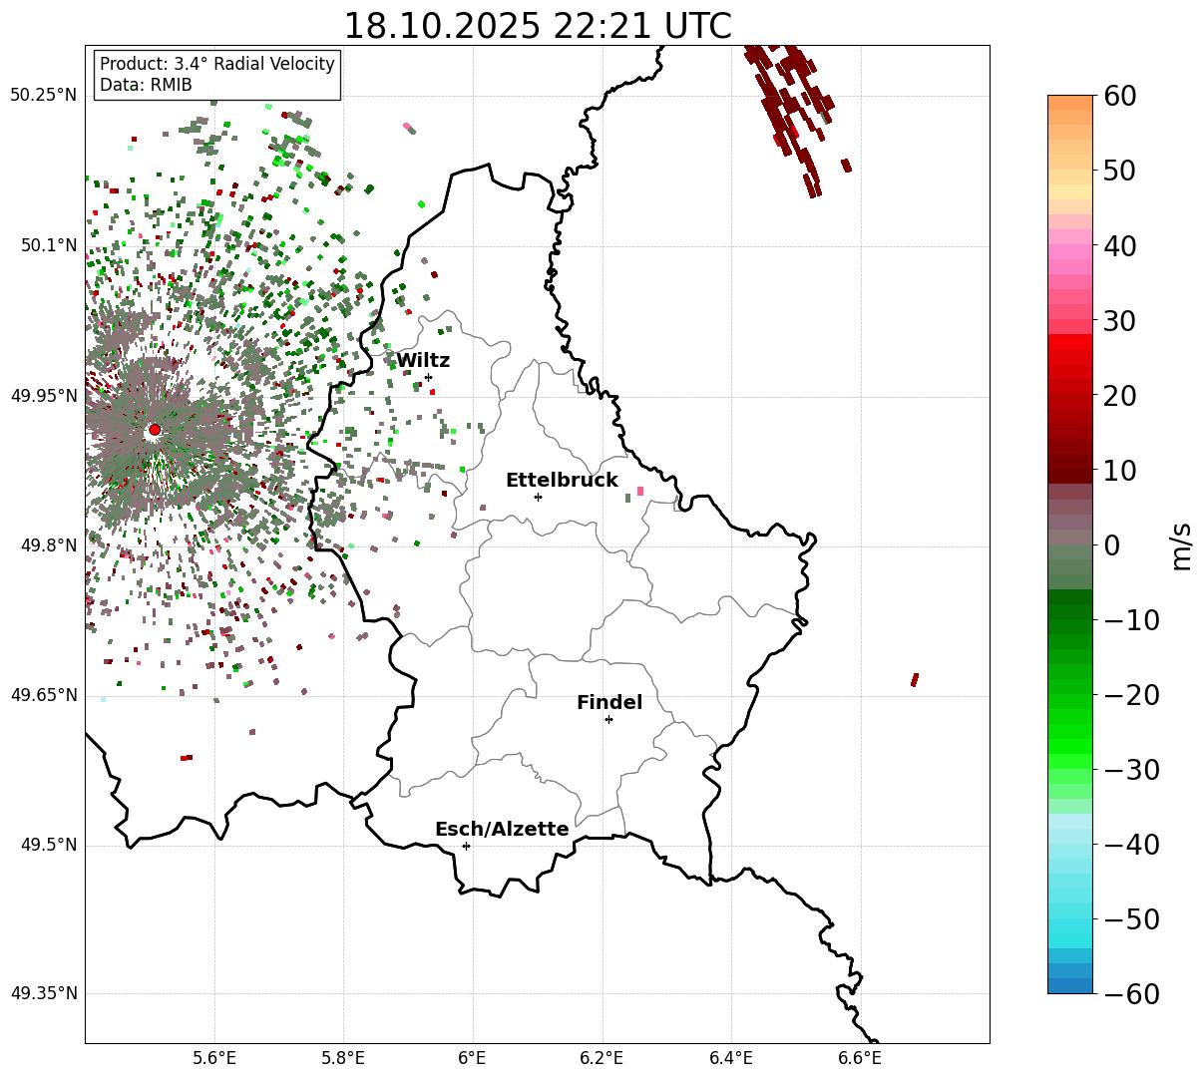Viewport: 1204px width, 1078px height.
Task: Click the Esch/Alzette station cross marker
Action: click(466, 846)
